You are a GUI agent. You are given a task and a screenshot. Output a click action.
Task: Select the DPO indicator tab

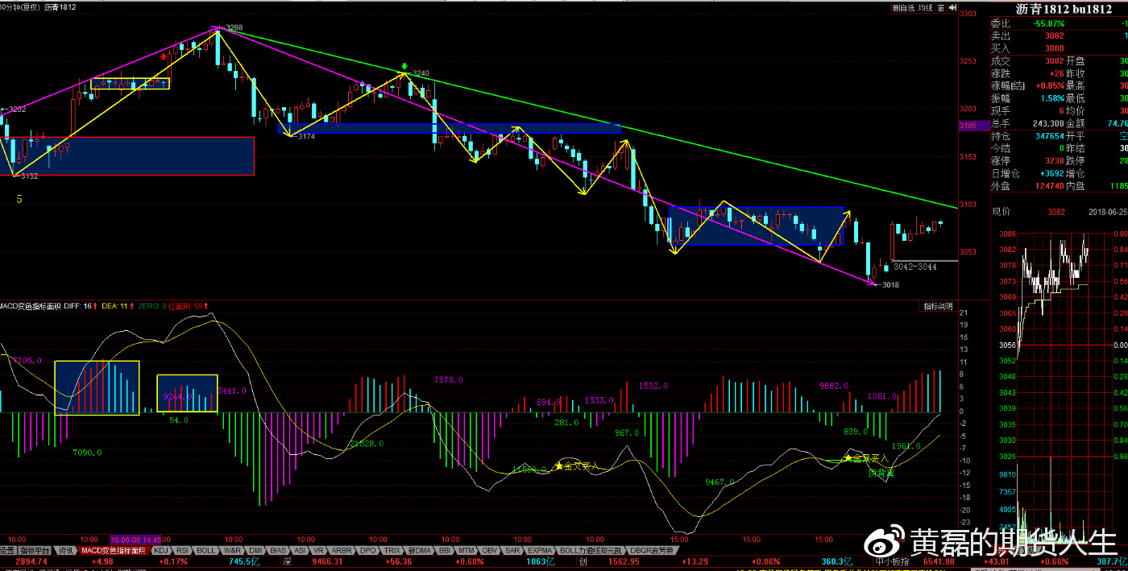[x=368, y=551]
